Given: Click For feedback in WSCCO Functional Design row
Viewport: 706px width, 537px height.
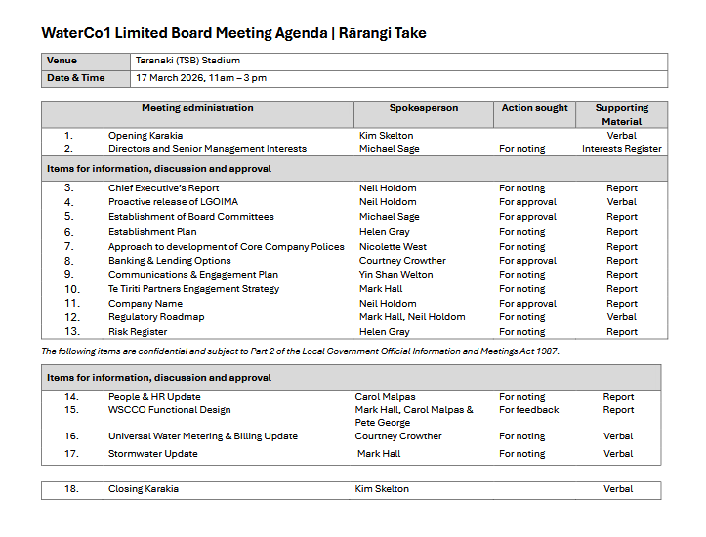Looking at the screenshot, I should (x=528, y=410).
